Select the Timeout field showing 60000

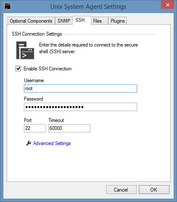pyautogui.click(x=69, y=128)
